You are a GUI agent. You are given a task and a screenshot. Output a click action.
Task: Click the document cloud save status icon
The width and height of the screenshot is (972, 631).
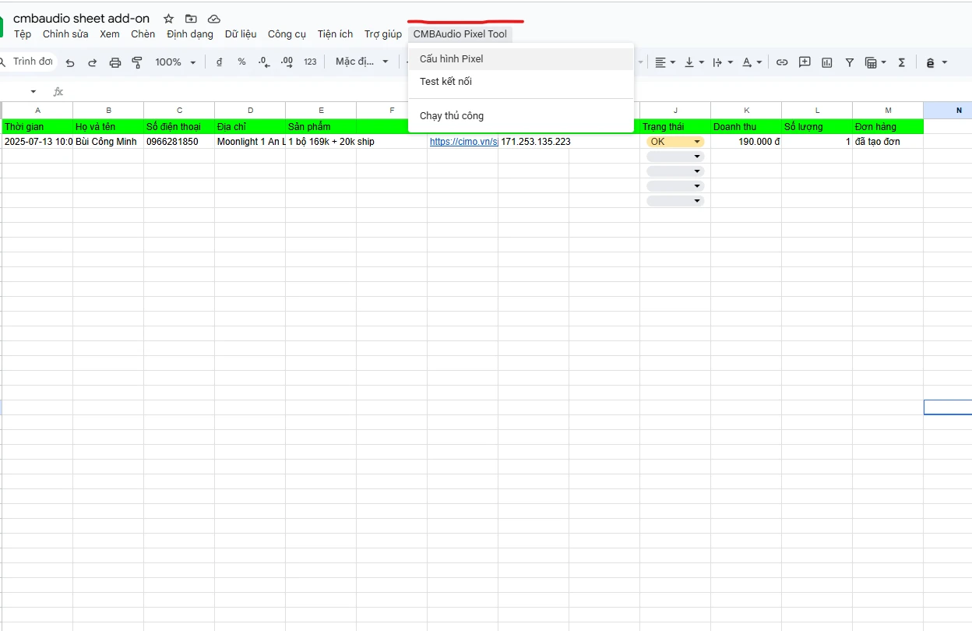coord(213,19)
